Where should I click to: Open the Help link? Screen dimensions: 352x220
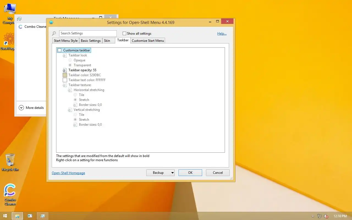pyautogui.click(x=222, y=34)
